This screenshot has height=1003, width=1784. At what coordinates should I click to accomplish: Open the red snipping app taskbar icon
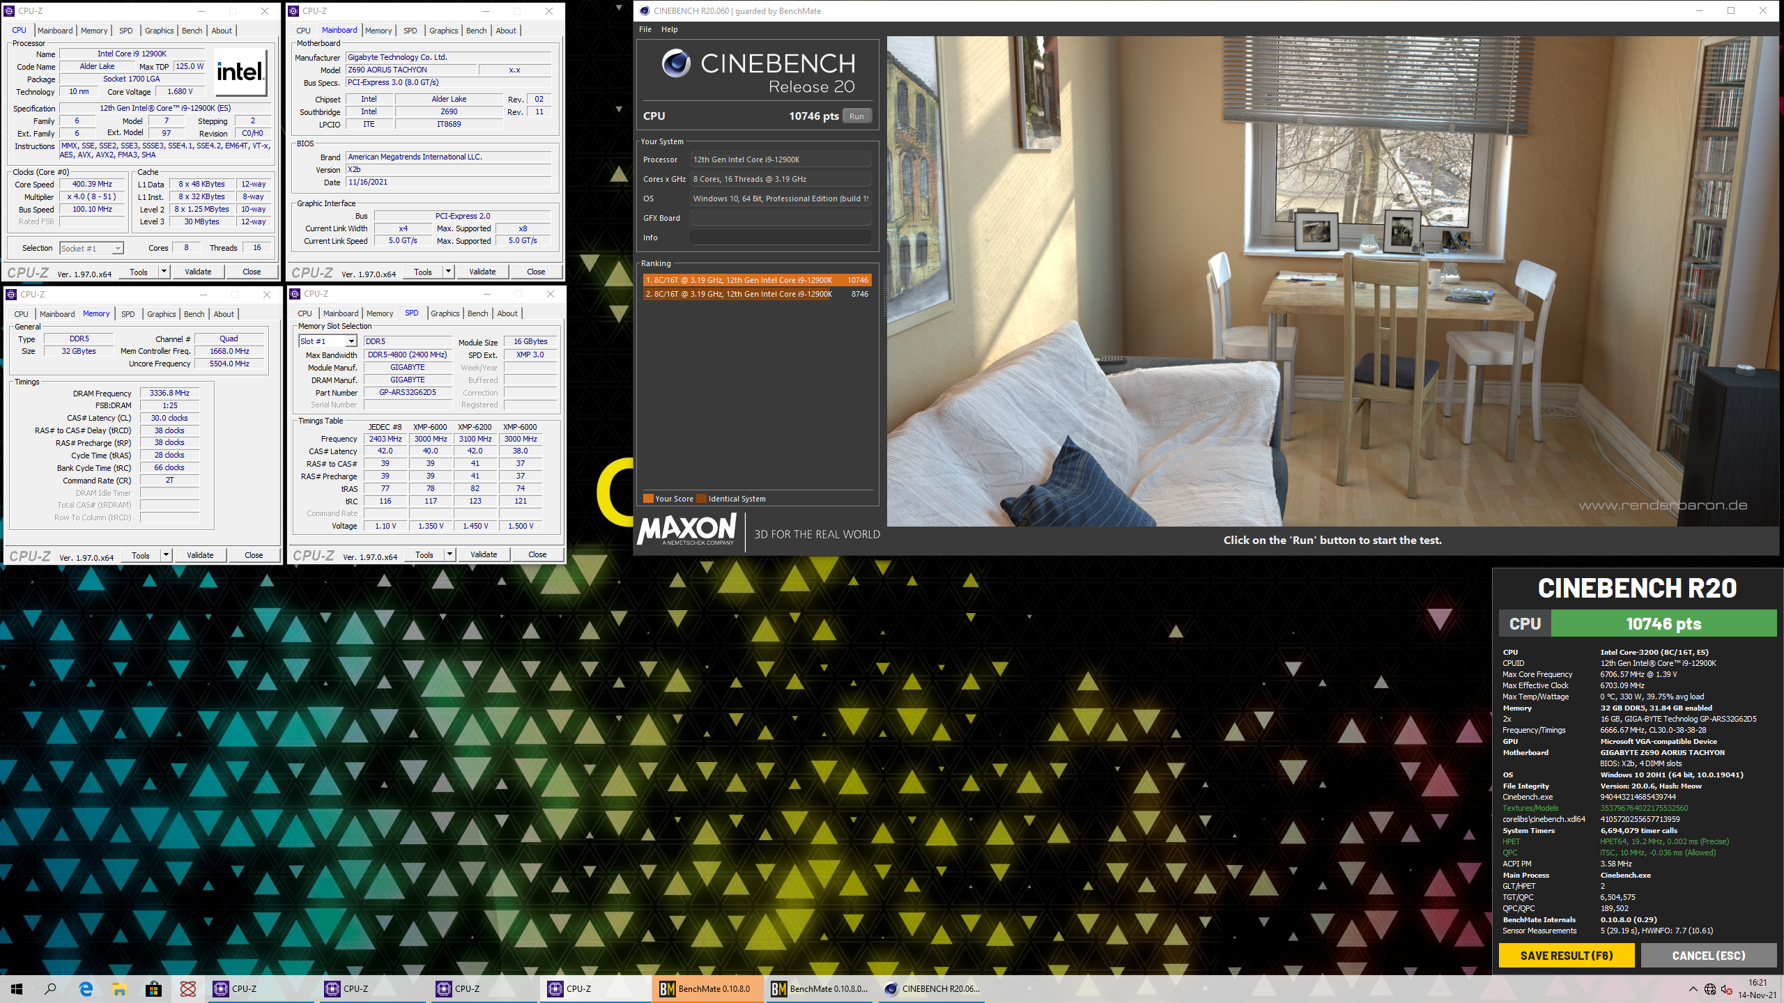[x=187, y=988]
